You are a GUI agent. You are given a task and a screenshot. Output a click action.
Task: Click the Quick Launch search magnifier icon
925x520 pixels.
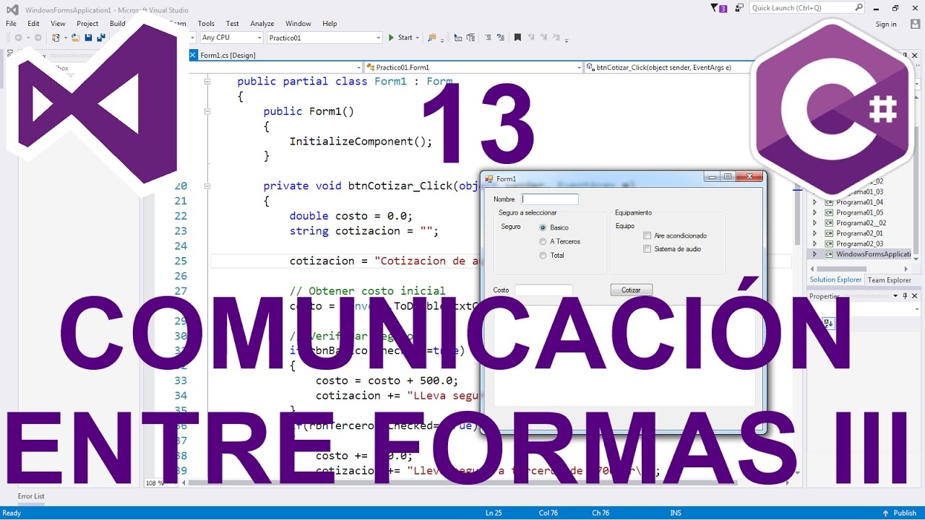point(859,8)
